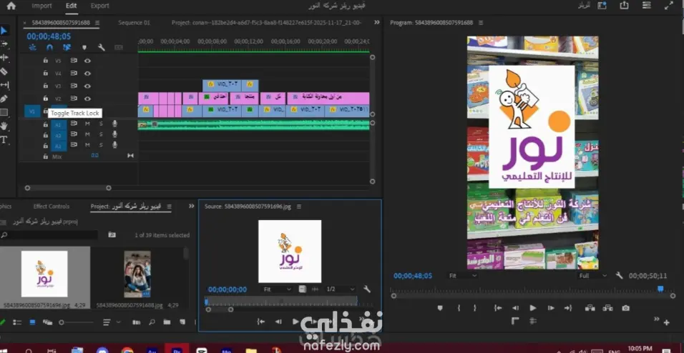Open Project conan panel tab
This screenshot has width=684, height=353.
[266, 23]
